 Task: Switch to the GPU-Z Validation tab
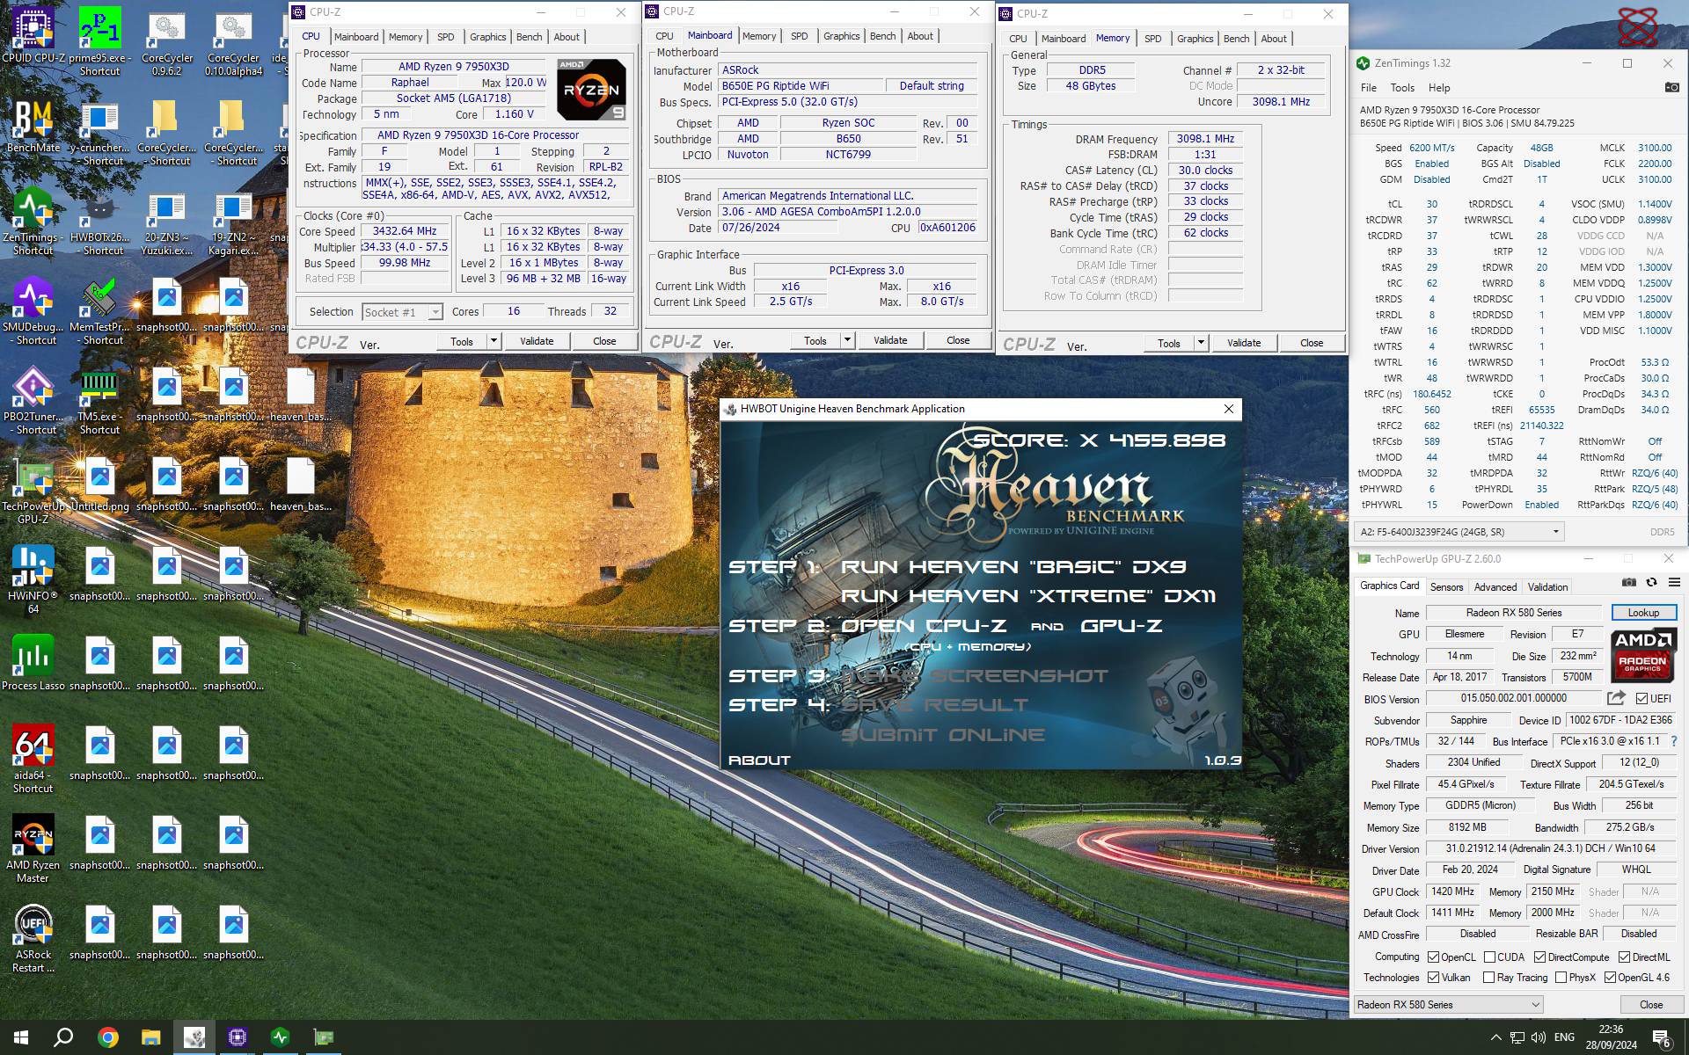1547,587
